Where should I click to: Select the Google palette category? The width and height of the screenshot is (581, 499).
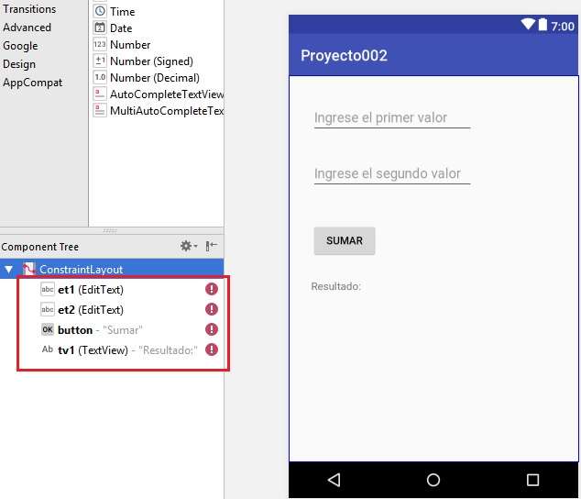click(20, 46)
